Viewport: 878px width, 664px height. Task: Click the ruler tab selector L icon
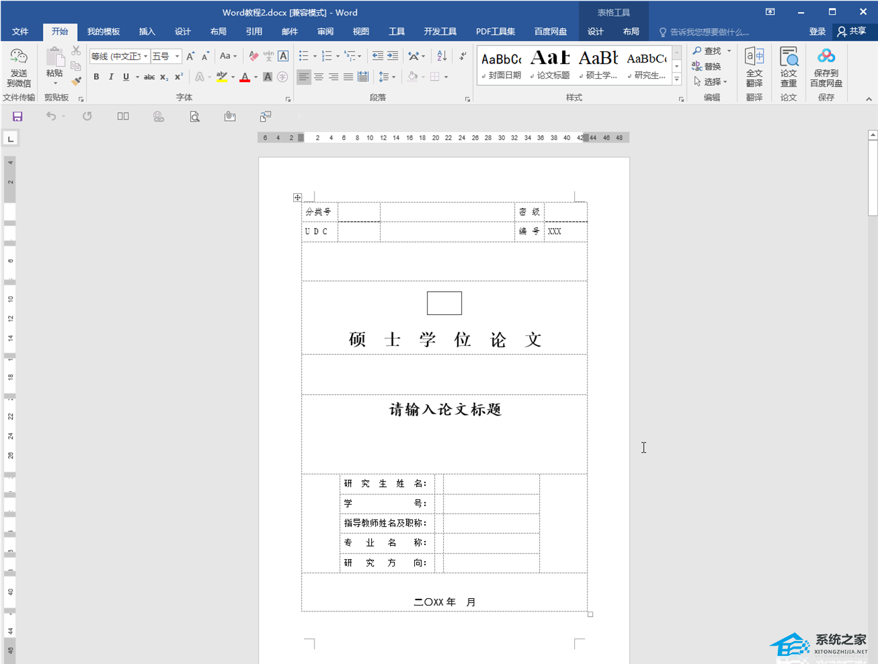pyautogui.click(x=11, y=139)
